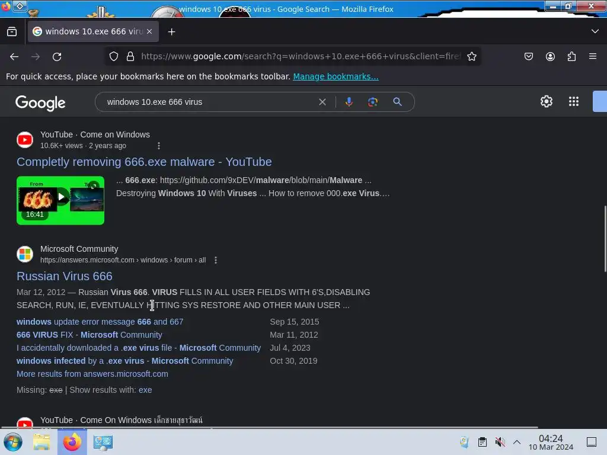Open windows update error 666 and 667 link
Screen dimensions: 607x455
[x=100, y=322]
